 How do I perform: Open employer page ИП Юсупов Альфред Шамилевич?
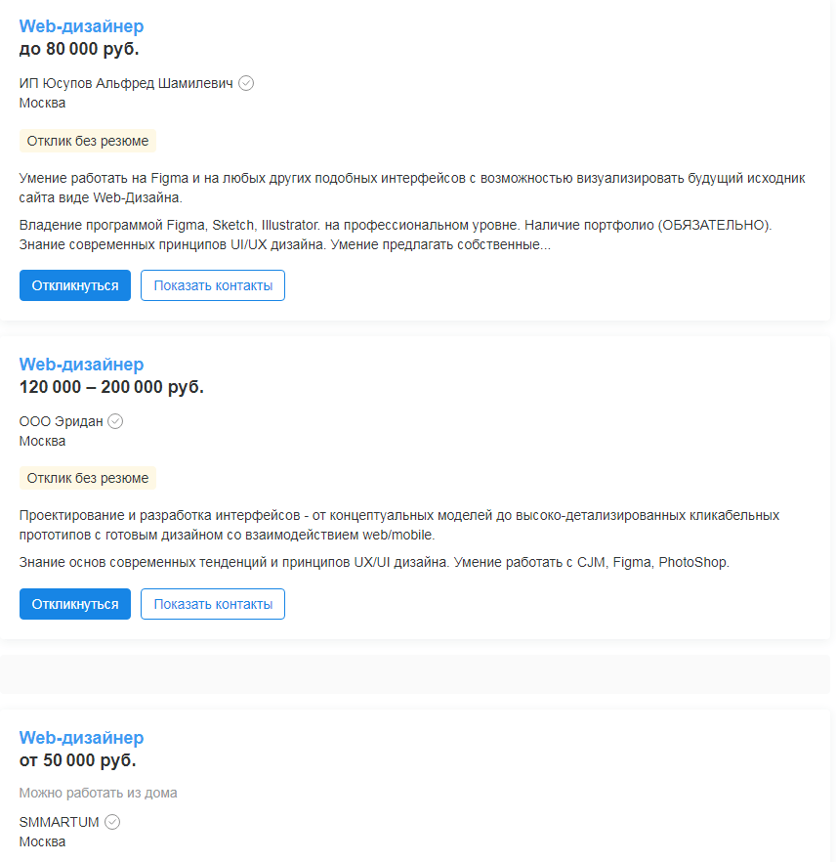[126, 84]
